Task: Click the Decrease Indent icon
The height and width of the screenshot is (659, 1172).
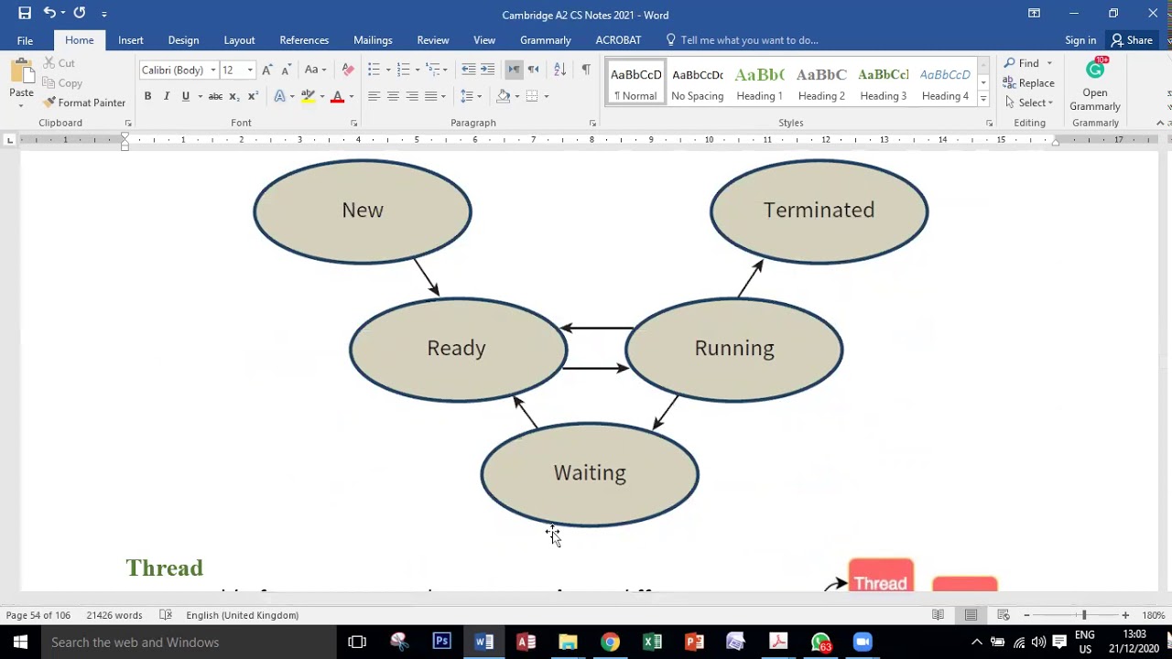Action: 468,70
